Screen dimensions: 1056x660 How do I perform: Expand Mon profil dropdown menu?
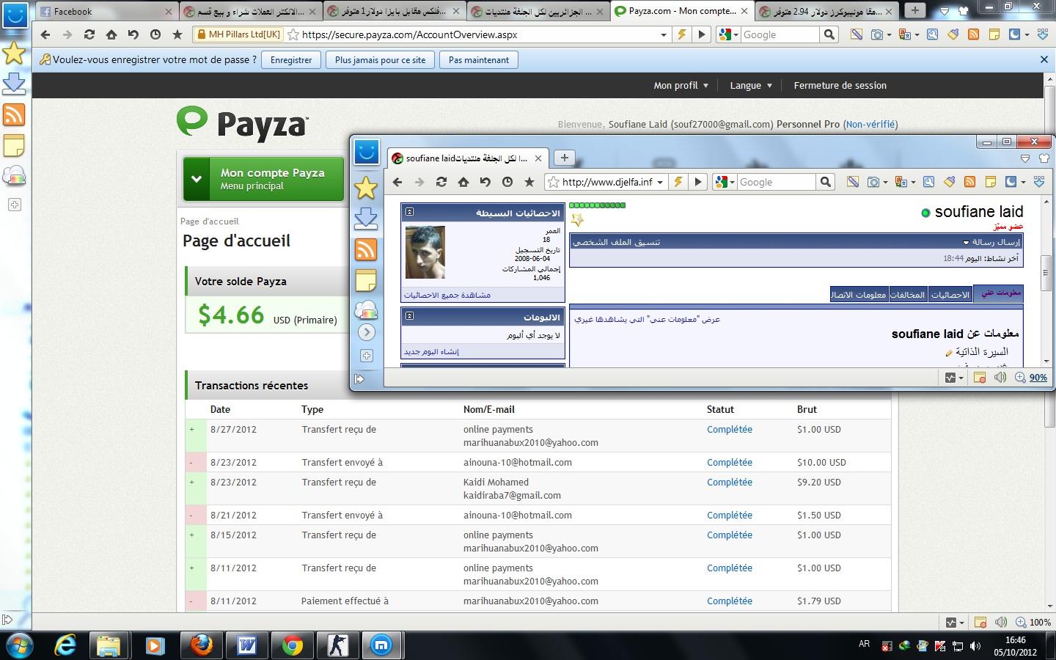pyautogui.click(x=681, y=85)
